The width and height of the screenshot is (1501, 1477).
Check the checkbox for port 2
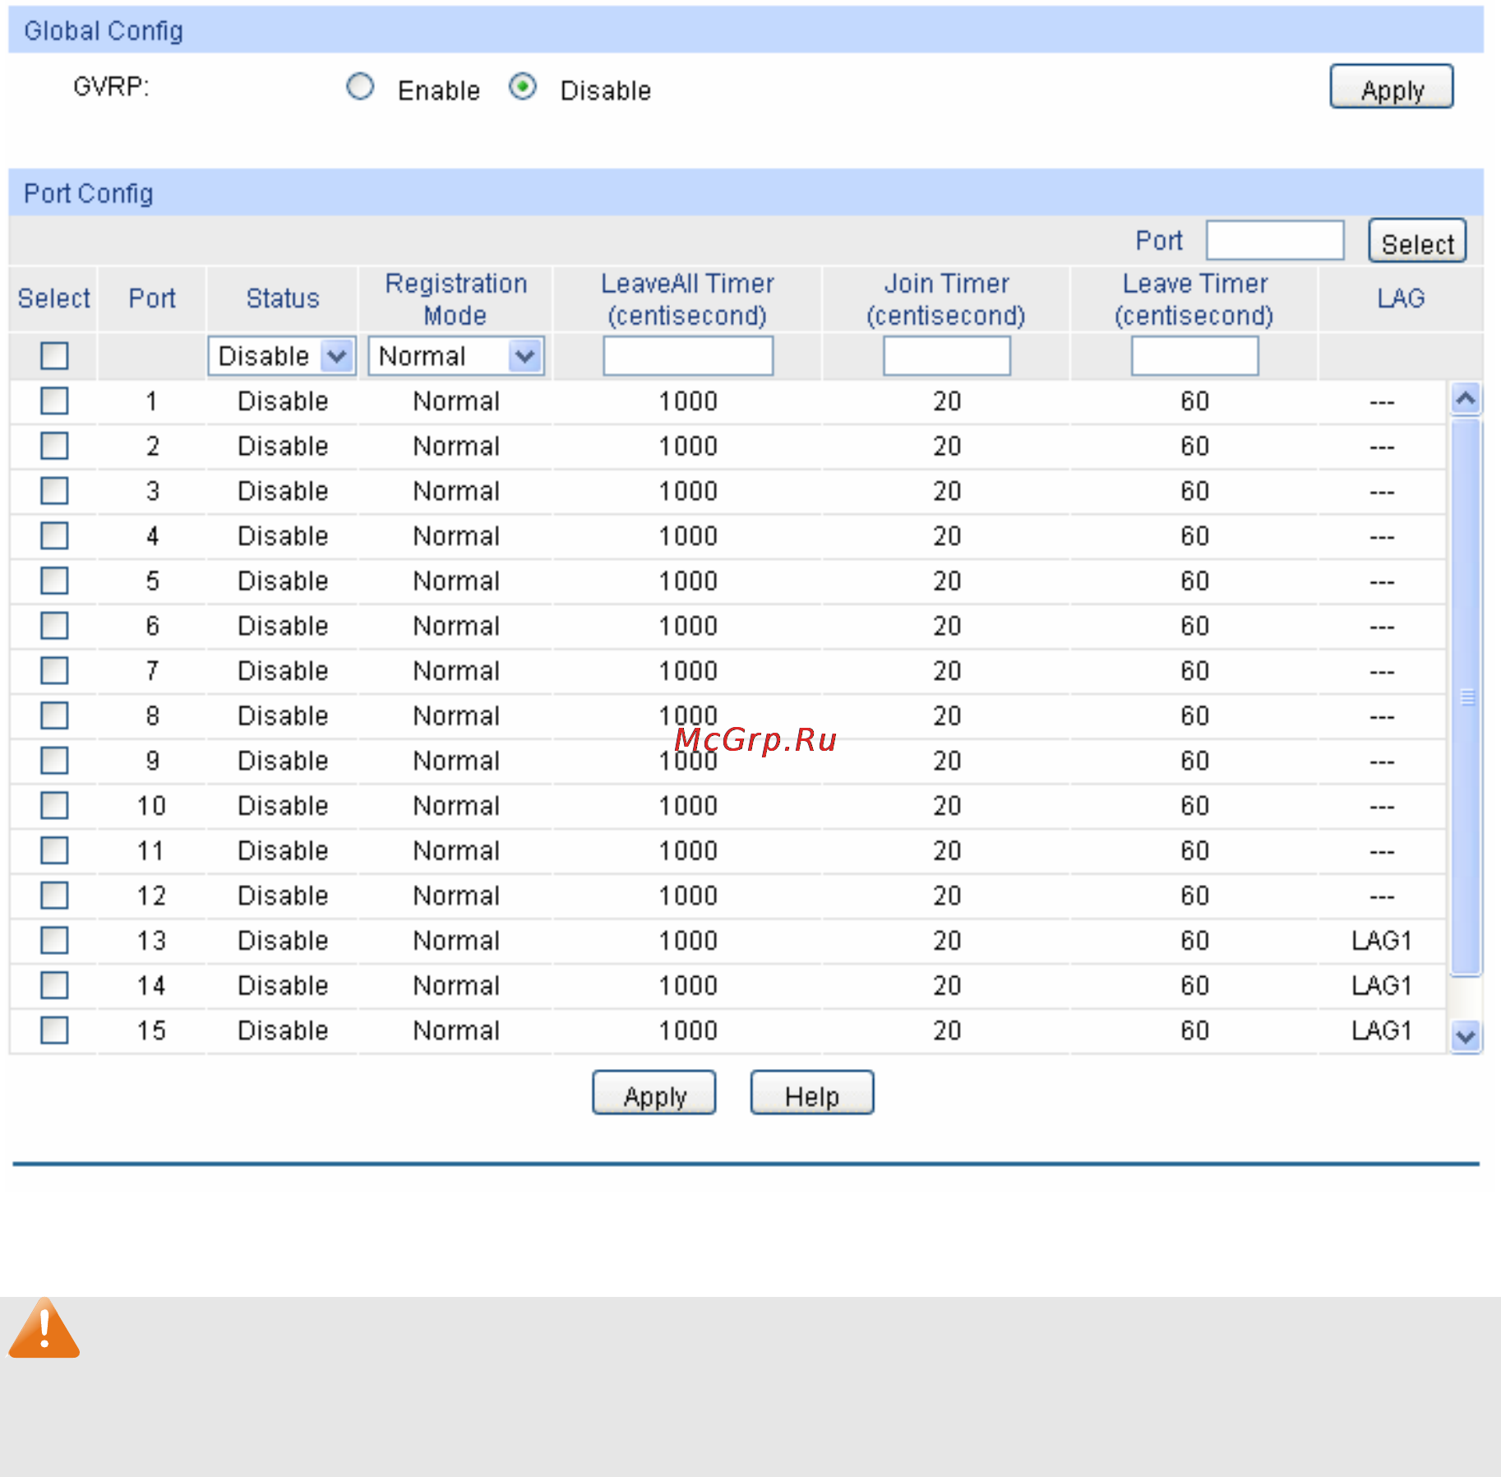[54, 447]
